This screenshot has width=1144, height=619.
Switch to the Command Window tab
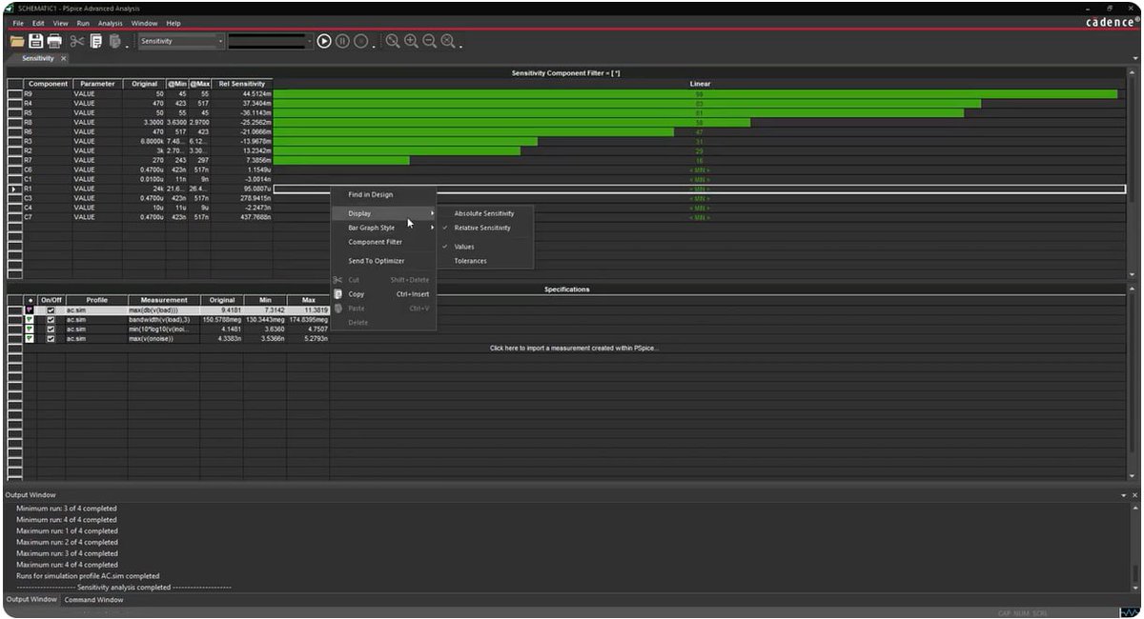pos(93,600)
